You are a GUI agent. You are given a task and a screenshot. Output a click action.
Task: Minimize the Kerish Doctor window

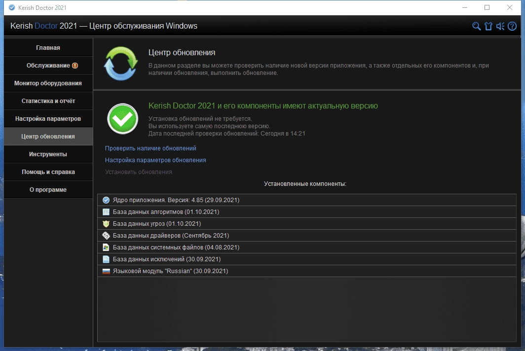click(465, 7)
